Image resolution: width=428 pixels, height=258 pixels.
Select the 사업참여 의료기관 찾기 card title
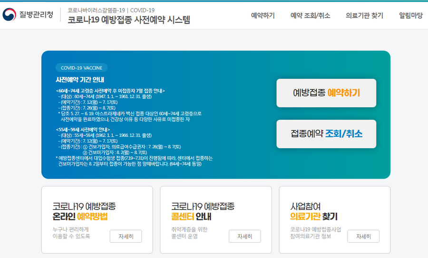coord(314,211)
